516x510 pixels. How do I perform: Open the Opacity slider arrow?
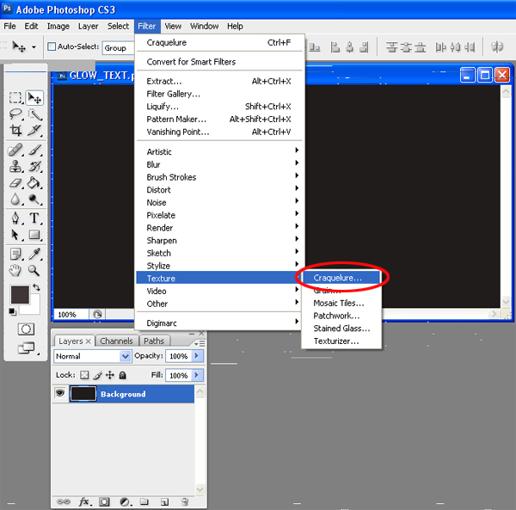pos(197,356)
